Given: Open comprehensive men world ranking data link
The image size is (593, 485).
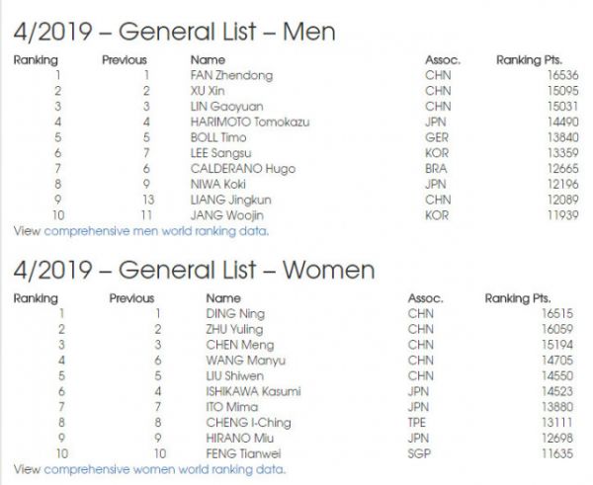Looking at the screenshot, I should click(156, 230).
